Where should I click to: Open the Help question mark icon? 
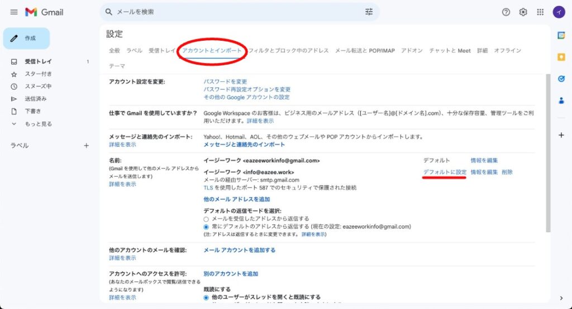[x=506, y=12]
